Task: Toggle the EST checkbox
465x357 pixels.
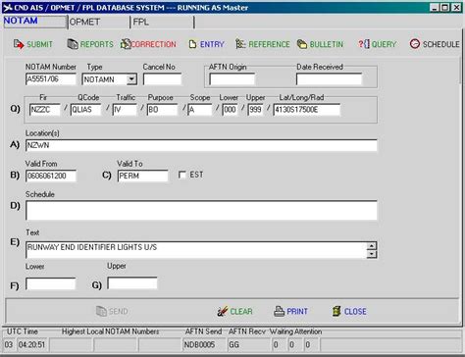Action: coord(182,175)
